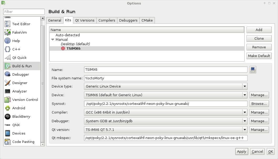Image resolution: width=278 pixels, height=159 pixels.
Task: Click the Add kit button
Action: coord(259,30)
